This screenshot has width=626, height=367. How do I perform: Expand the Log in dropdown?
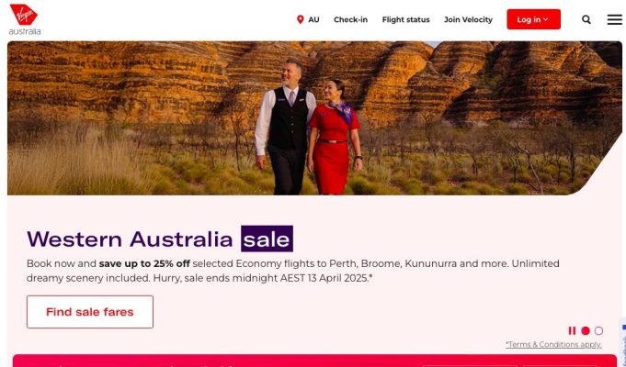click(533, 19)
